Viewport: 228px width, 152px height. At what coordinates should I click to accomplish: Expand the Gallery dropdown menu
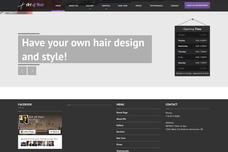[90, 6]
